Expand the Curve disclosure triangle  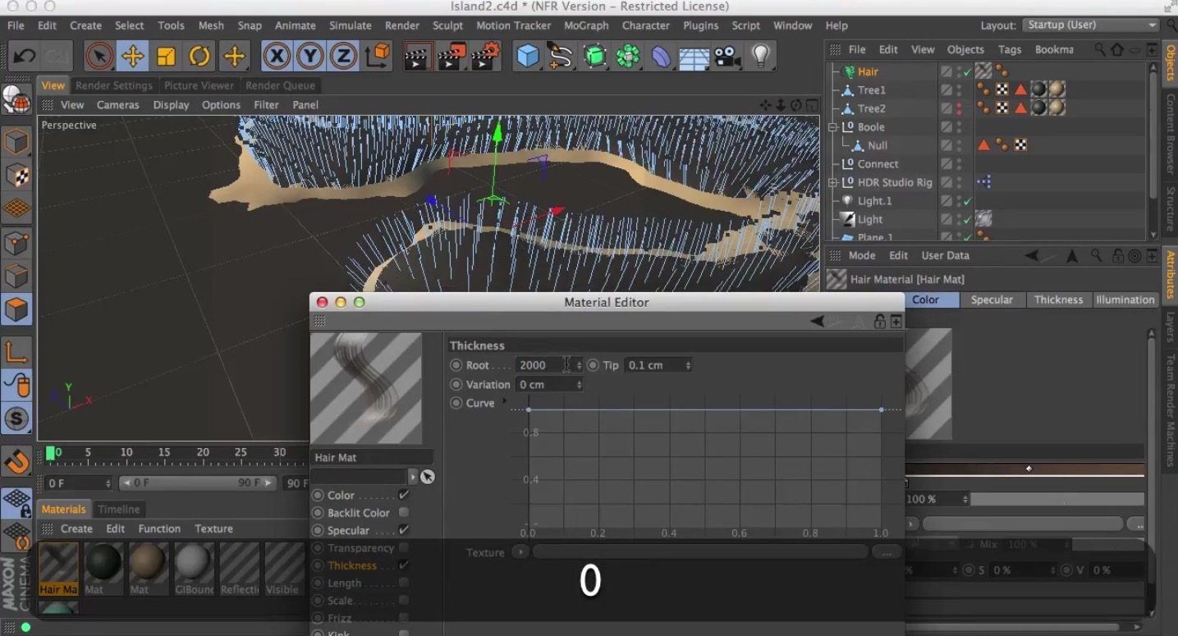(504, 401)
